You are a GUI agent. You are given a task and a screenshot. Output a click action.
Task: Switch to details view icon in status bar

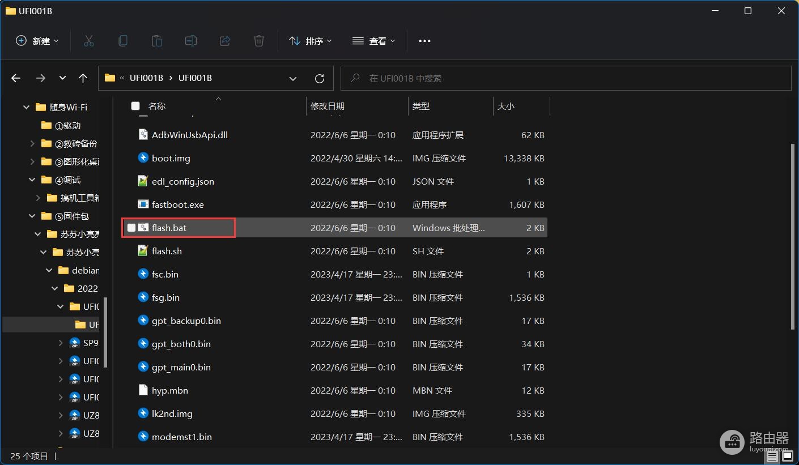point(772,456)
